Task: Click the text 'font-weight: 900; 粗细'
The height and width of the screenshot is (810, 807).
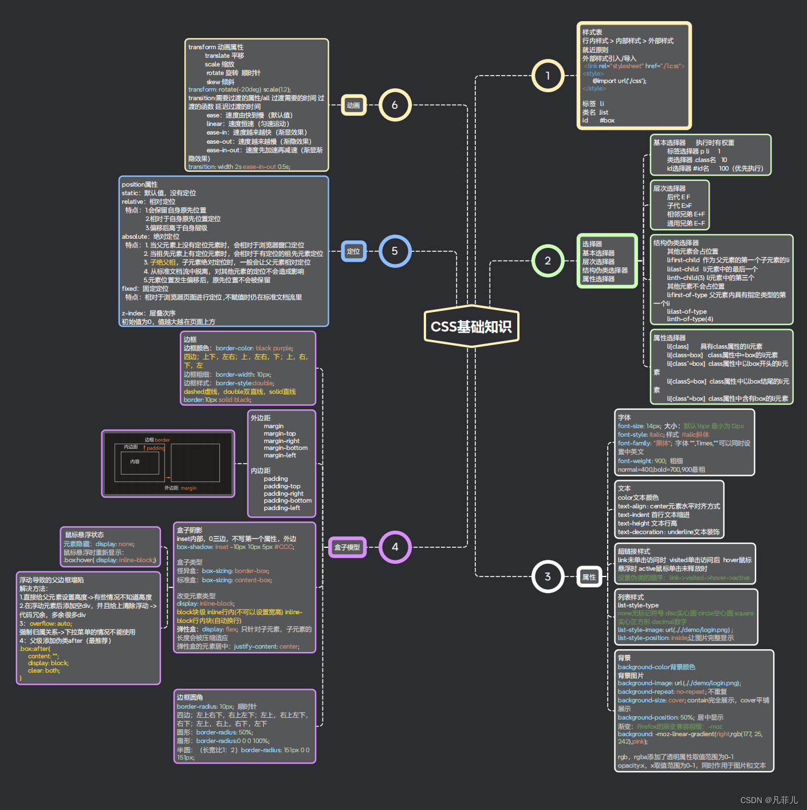Action: 650,461
